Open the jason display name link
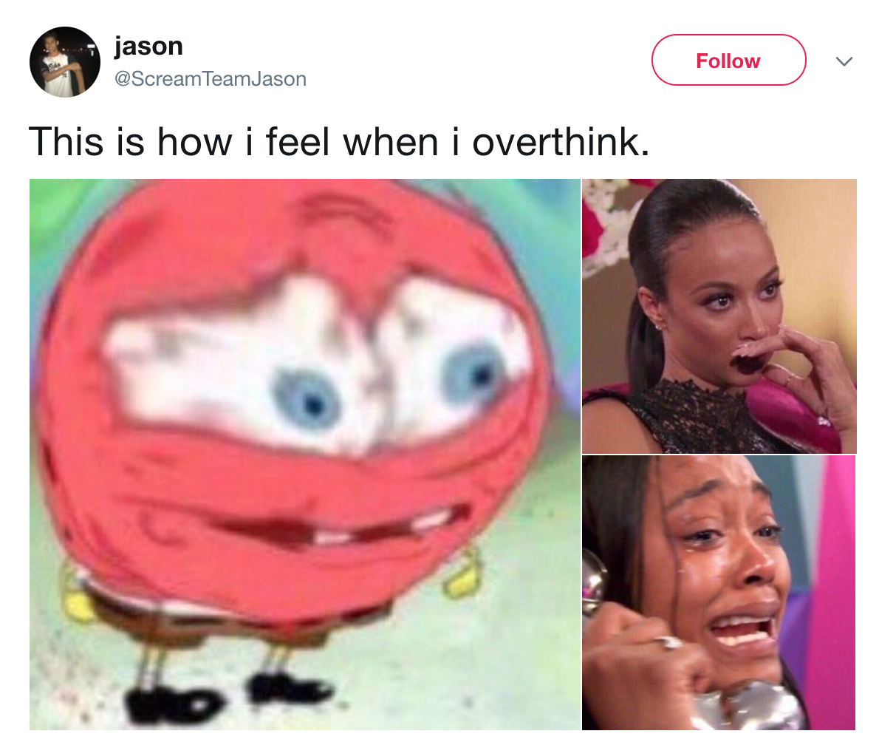879x745 pixels. click(x=148, y=46)
